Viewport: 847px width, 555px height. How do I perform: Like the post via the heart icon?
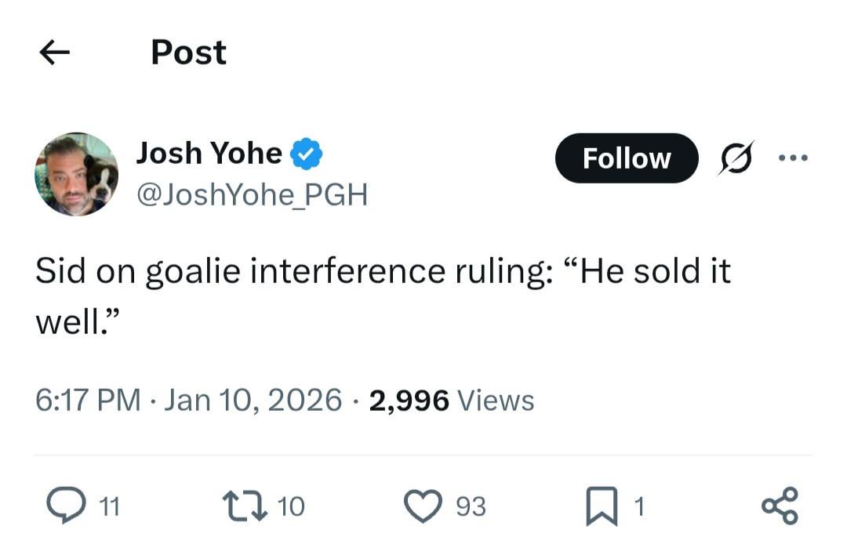point(424,506)
